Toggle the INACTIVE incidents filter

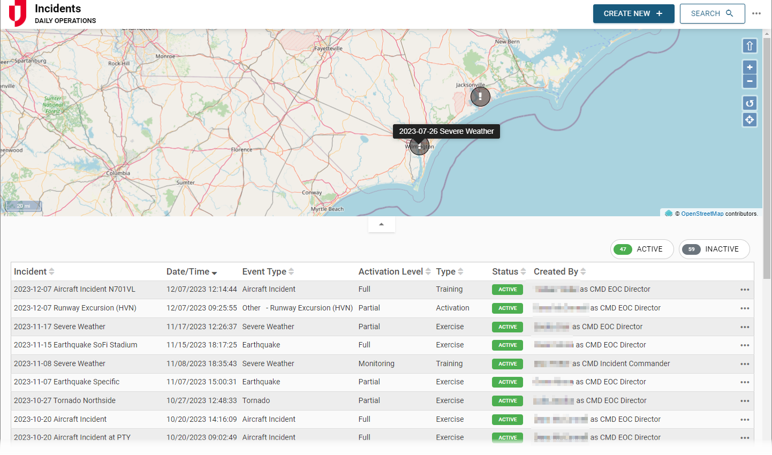tap(714, 249)
